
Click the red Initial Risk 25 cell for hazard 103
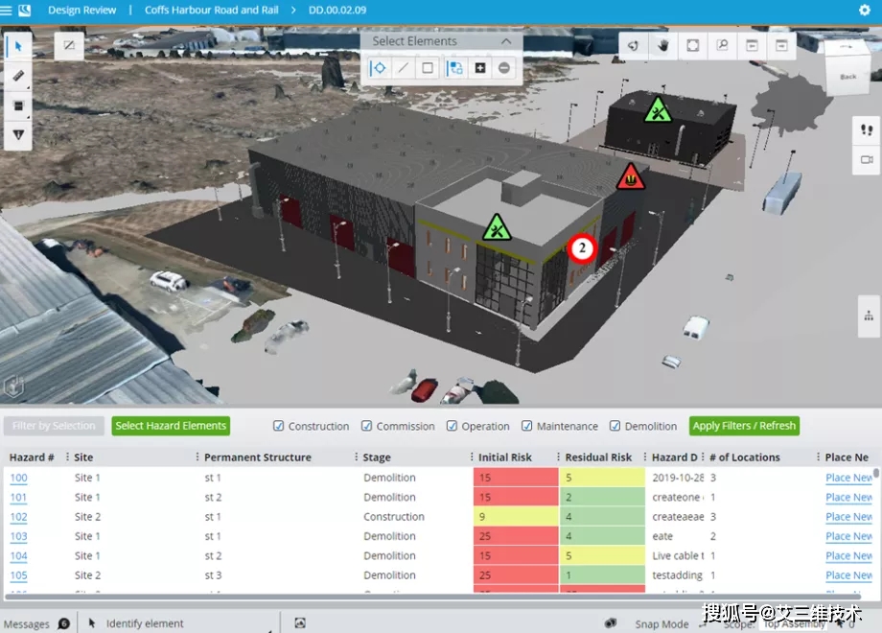coord(516,536)
